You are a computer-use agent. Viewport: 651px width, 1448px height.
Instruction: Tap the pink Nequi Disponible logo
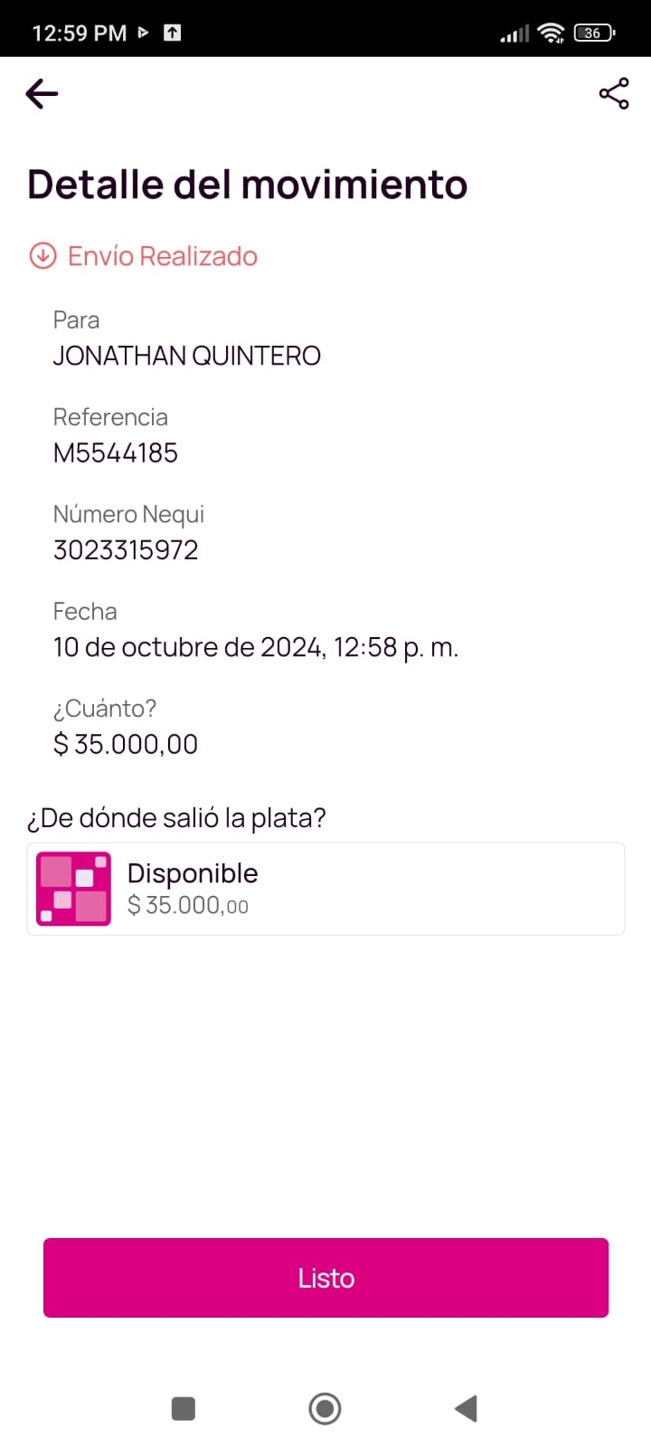tap(73, 889)
